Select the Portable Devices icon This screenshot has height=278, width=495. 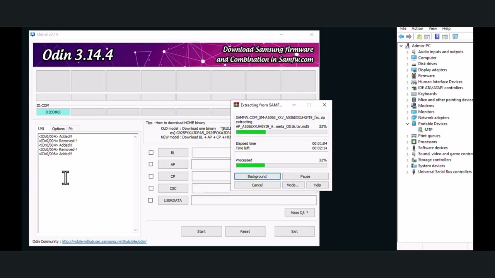(x=414, y=124)
